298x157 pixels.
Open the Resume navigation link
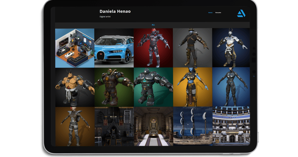218,13
